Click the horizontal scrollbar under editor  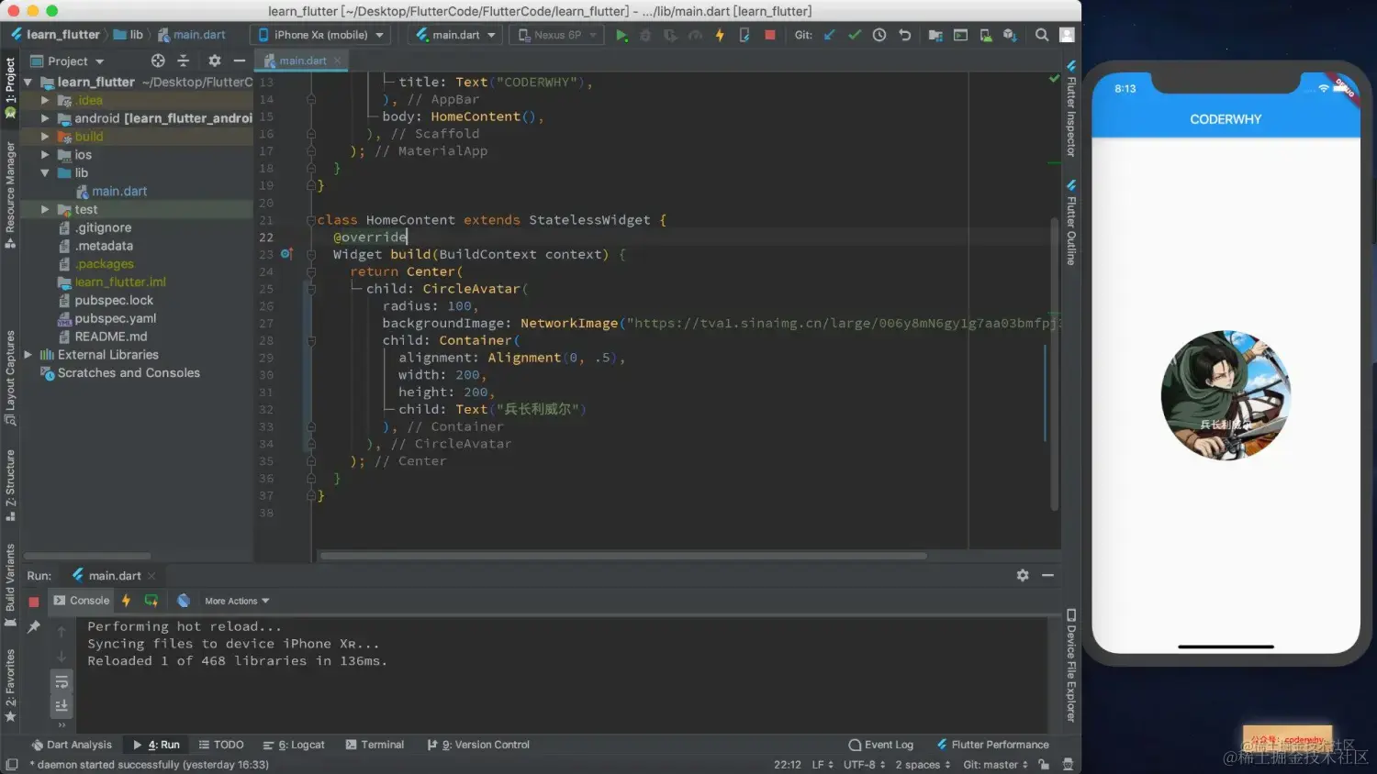click(622, 556)
